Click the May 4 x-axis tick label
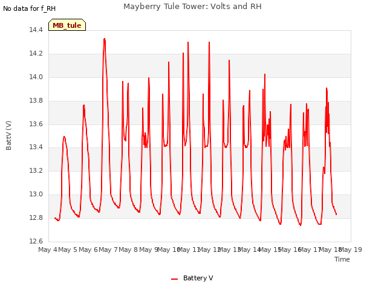The width and height of the screenshot is (387, 290). [x=48, y=250]
